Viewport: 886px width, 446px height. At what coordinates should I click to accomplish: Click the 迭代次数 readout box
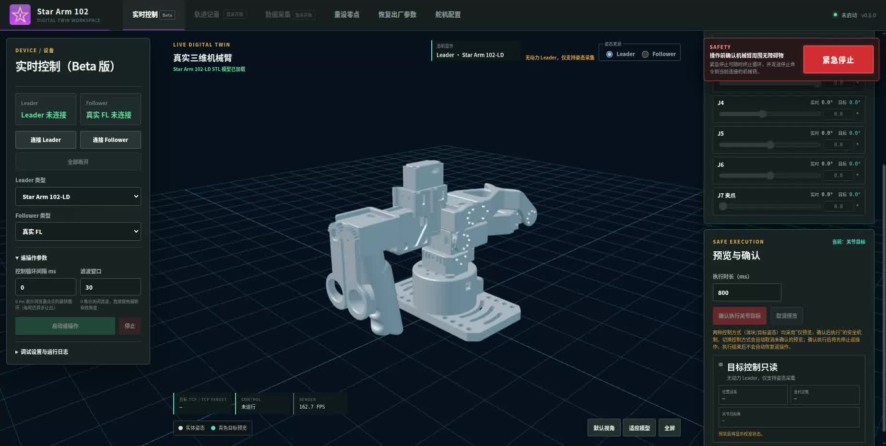825,395
